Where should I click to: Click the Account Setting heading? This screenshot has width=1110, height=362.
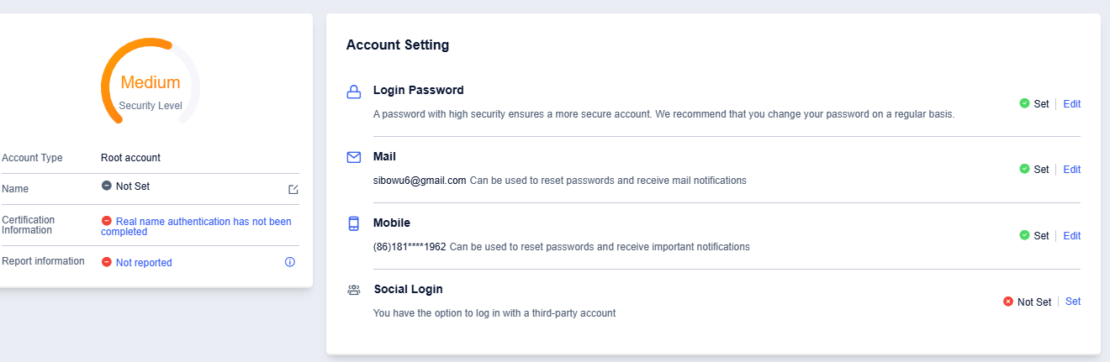click(x=398, y=45)
